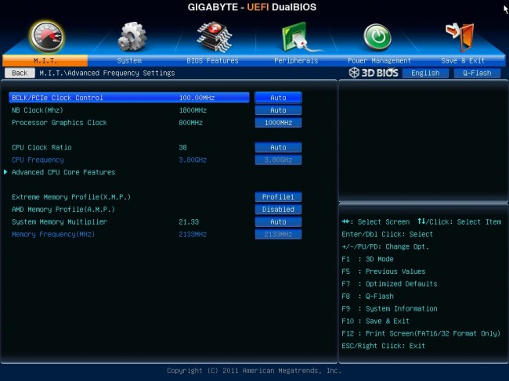Launch the Q-Flash utility button
The height and width of the screenshot is (381, 509).
point(477,73)
